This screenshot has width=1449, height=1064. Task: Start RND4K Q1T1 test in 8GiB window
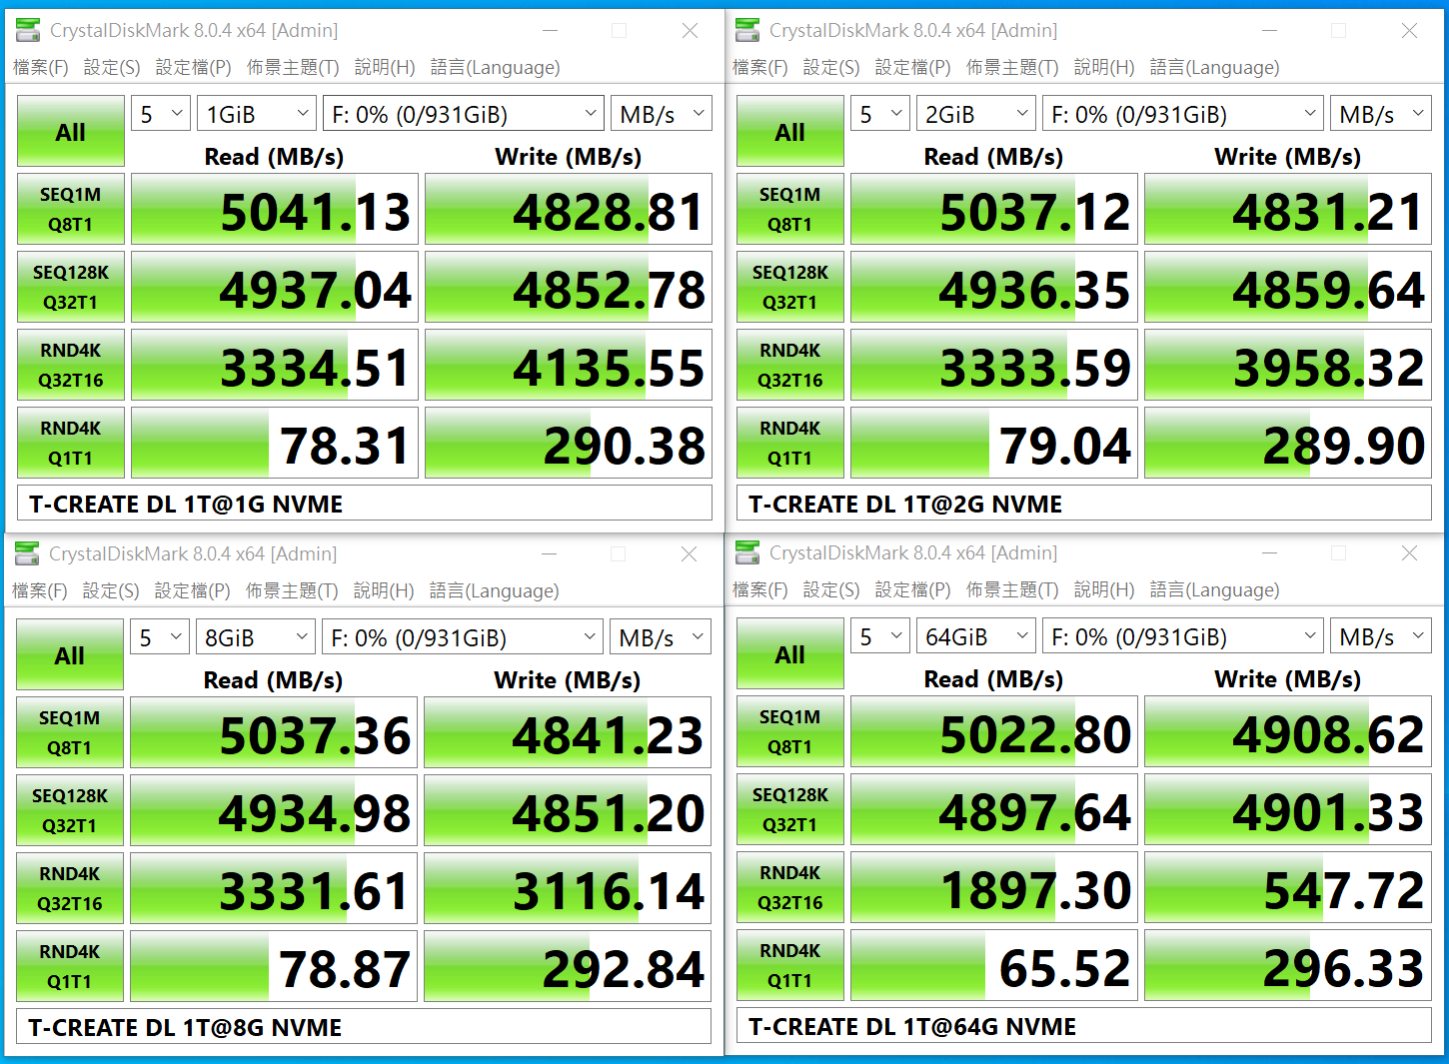point(70,966)
